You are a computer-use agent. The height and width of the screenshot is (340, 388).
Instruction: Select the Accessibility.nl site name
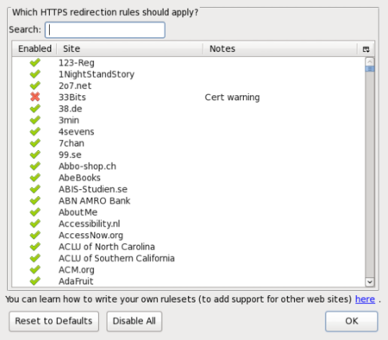90,224
